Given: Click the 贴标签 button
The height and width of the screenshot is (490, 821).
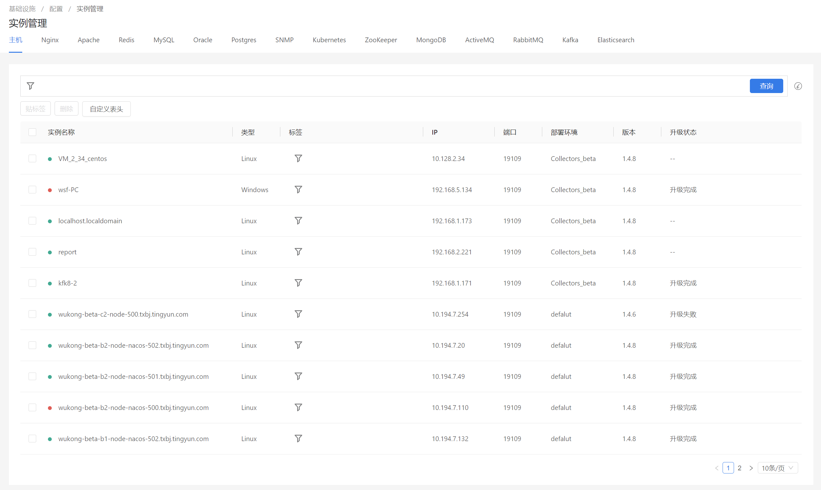Looking at the screenshot, I should click(x=35, y=109).
